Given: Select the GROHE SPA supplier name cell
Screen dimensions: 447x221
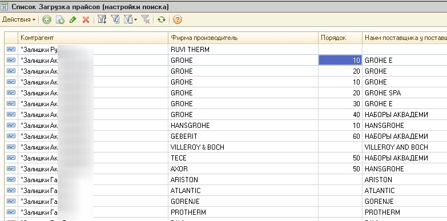Looking at the screenshot, I should [x=405, y=93].
